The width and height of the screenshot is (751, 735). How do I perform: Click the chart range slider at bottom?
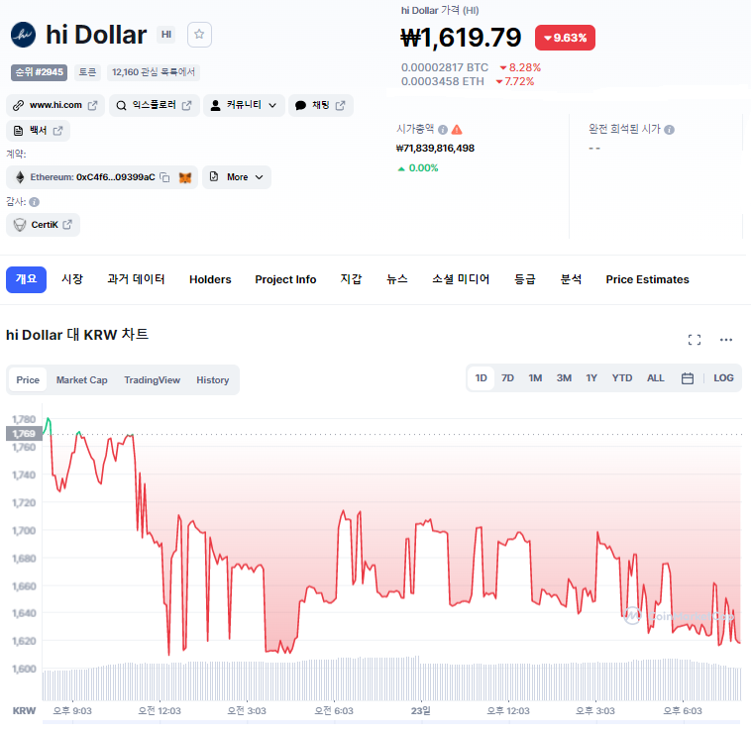tap(391, 722)
